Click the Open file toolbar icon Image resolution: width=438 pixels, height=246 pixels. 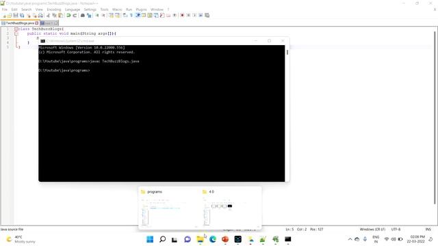click(x=10, y=15)
